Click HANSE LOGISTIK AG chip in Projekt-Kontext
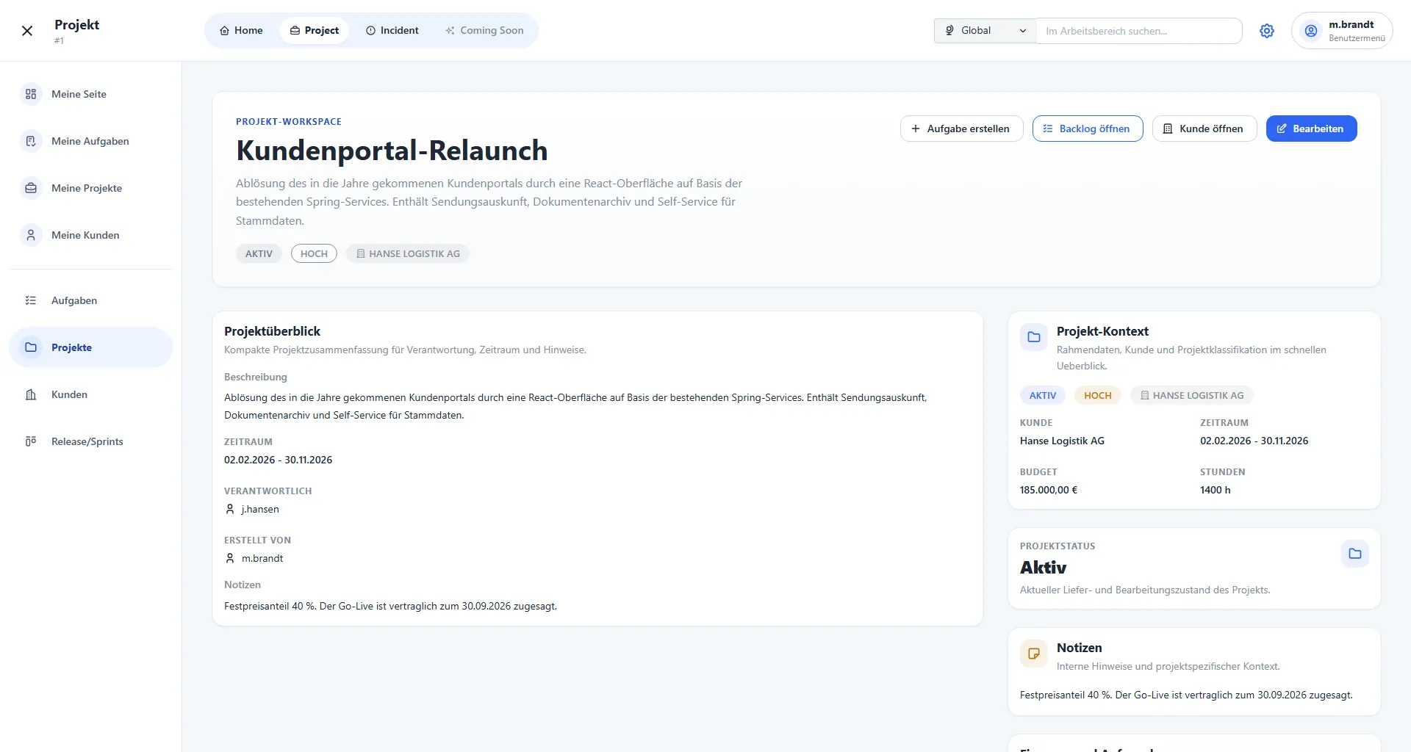Screen dimensions: 1411x752 click(x=1192, y=395)
